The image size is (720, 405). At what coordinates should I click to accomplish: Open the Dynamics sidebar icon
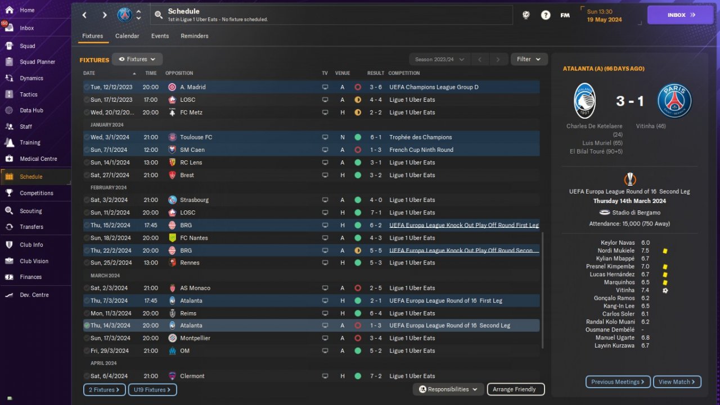click(x=10, y=78)
